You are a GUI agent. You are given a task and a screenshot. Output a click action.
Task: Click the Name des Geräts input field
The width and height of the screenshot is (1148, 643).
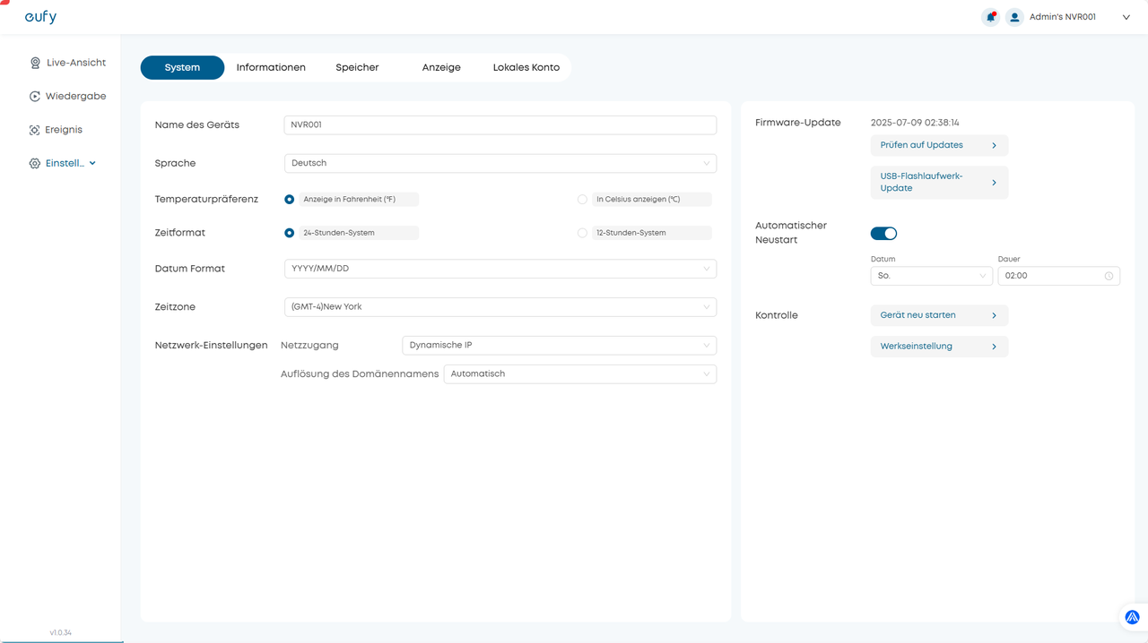click(x=500, y=125)
